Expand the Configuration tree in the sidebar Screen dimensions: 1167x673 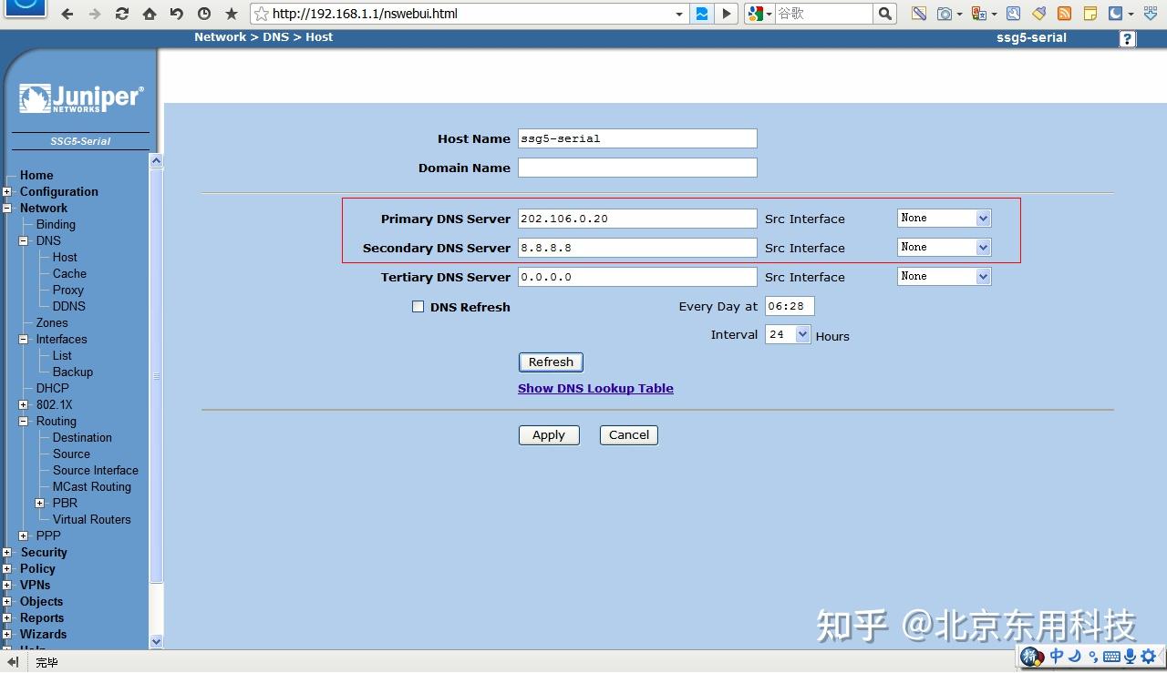coord(8,191)
